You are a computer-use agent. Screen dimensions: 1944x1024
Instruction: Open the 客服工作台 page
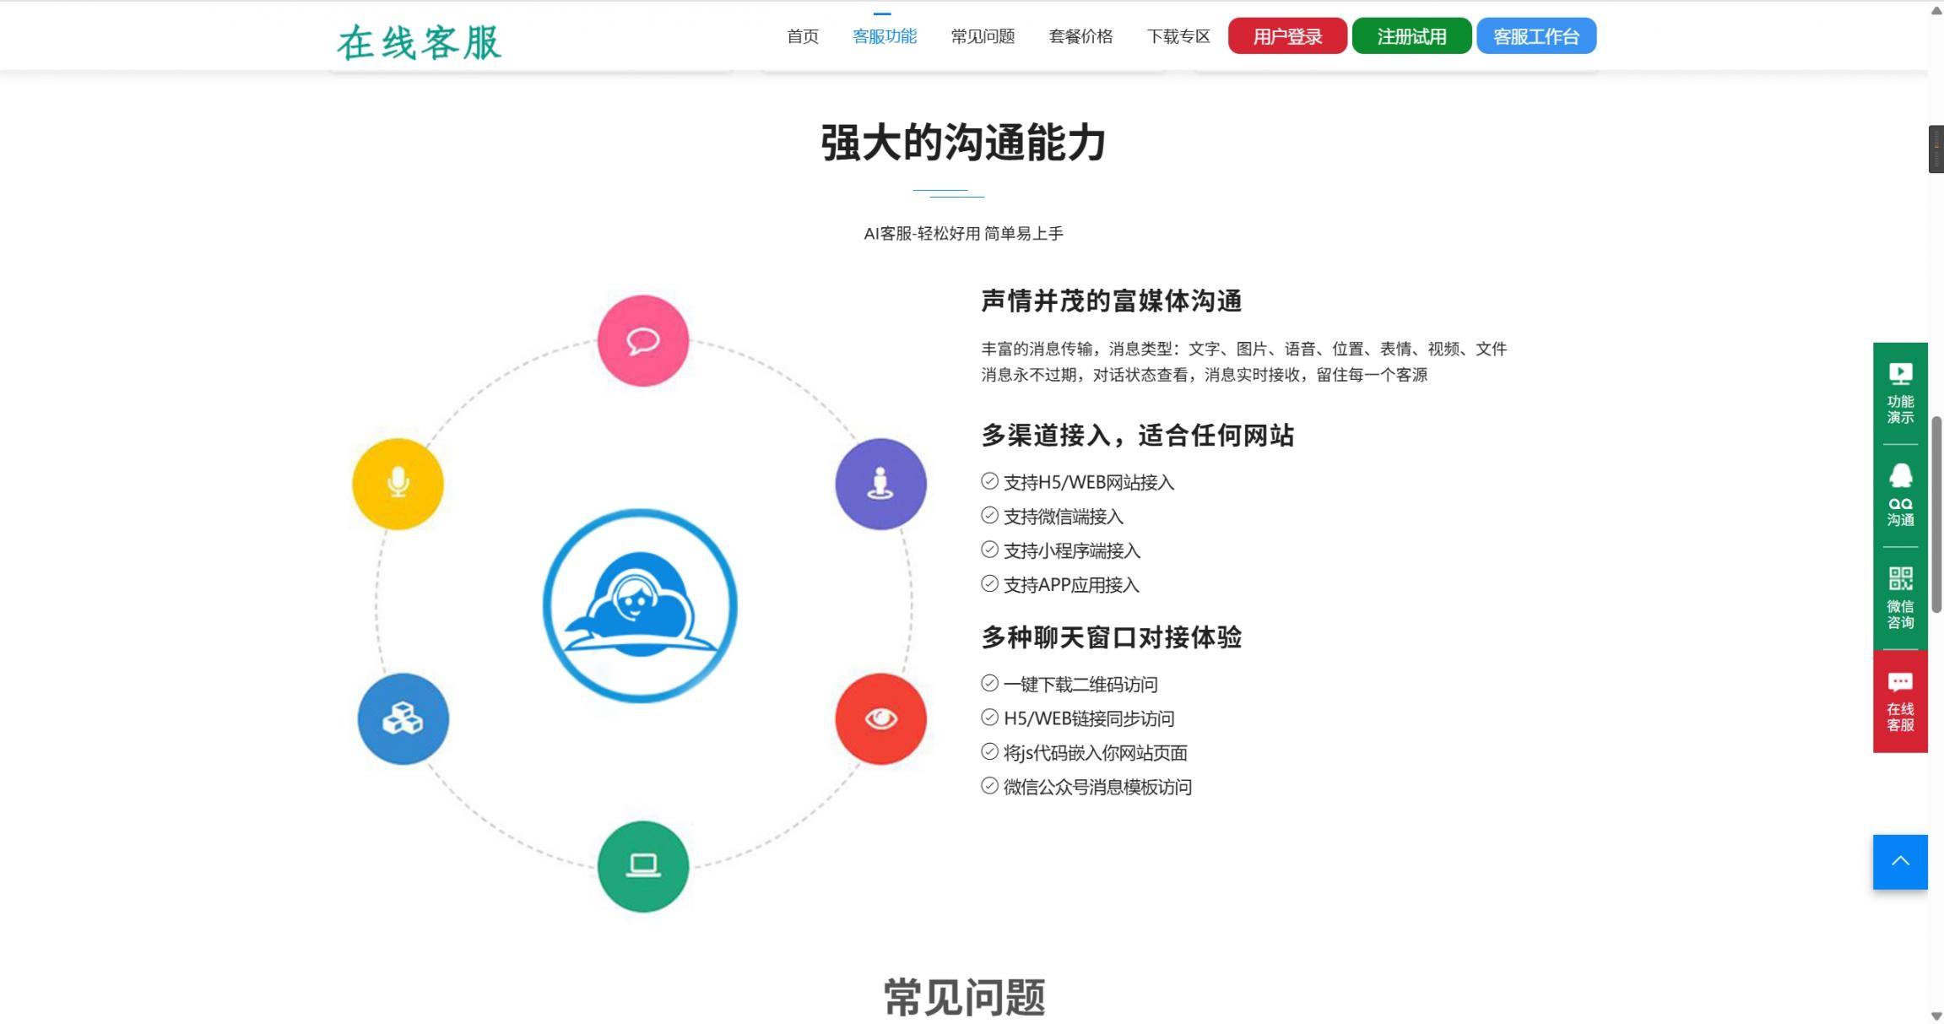coord(1535,35)
